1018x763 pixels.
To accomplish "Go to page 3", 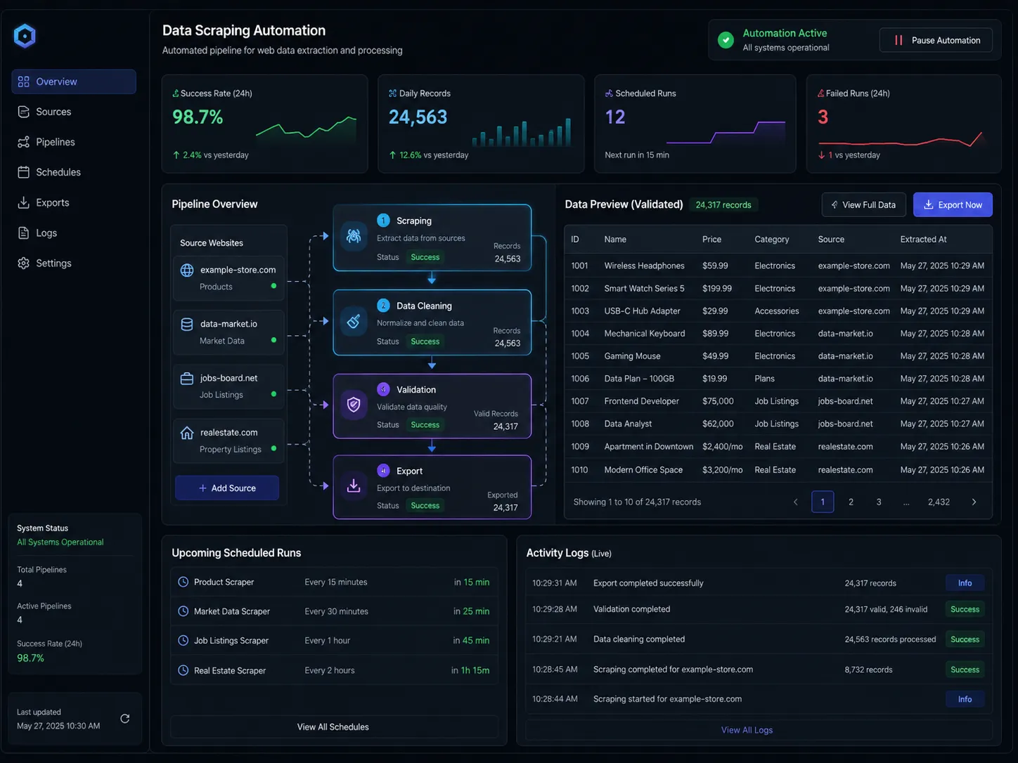I will point(879,502).
